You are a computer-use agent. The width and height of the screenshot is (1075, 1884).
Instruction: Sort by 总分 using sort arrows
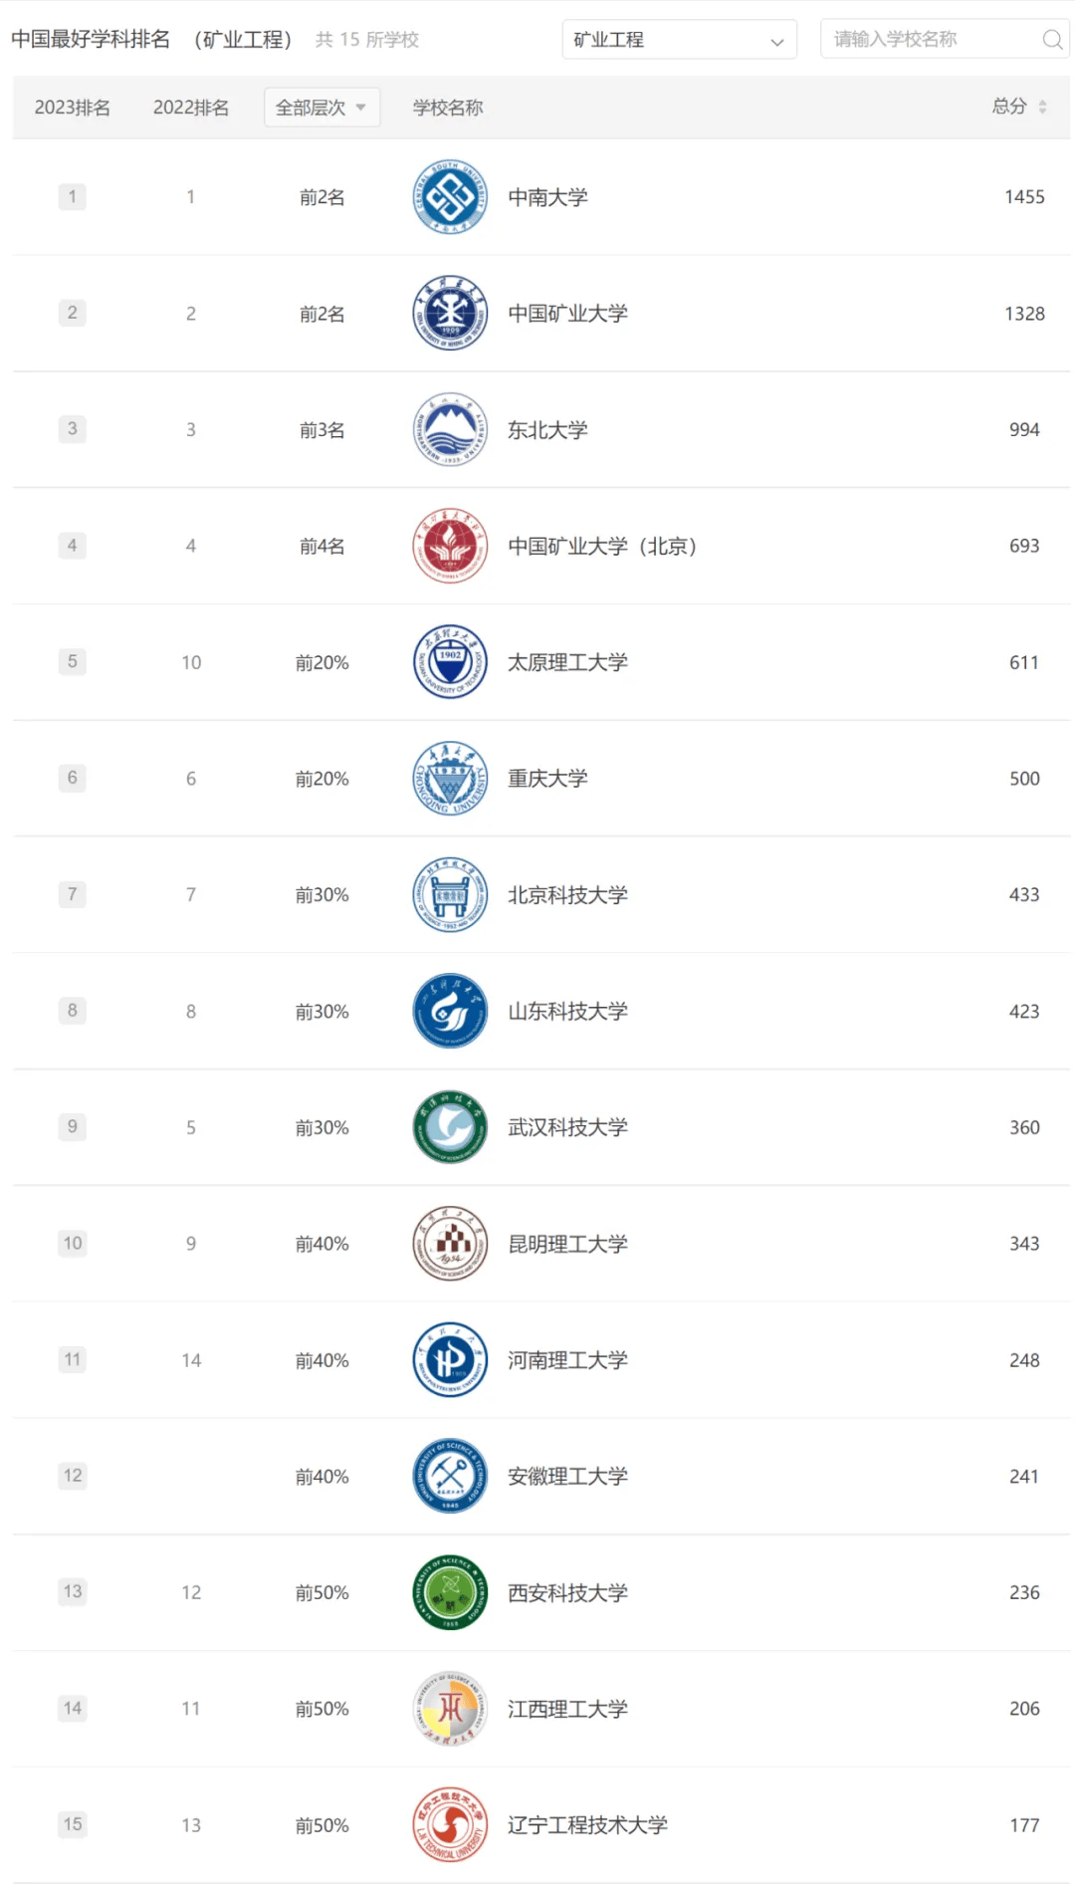point(1041,107)
